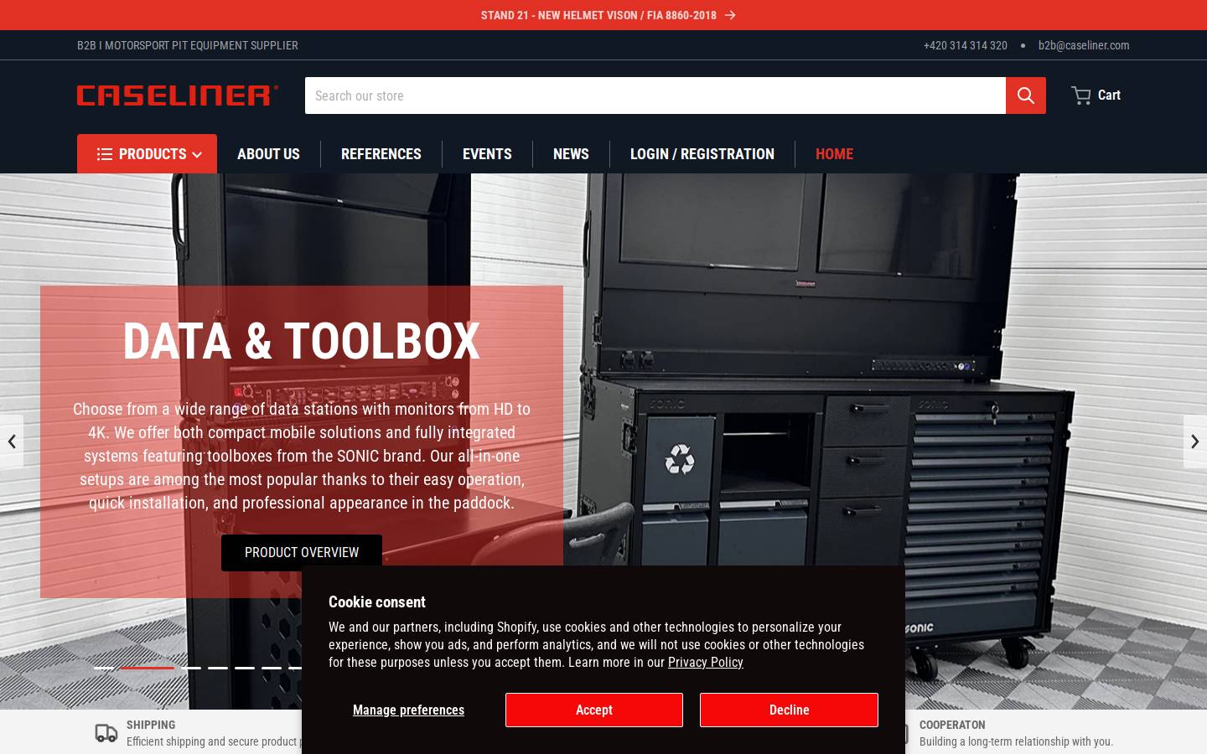Open the About Us menu

click(x=268, y=154)
